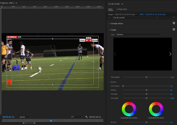
Task: Click the playhead marker on time ruler
Action: (51, 120)
